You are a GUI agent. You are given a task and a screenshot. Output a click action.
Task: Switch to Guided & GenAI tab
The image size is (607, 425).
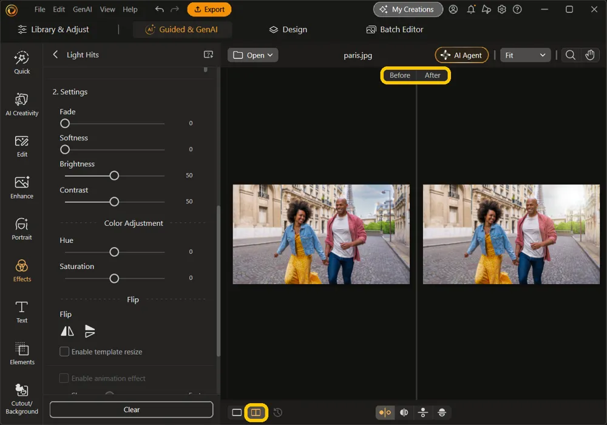[x=182, y=29]
